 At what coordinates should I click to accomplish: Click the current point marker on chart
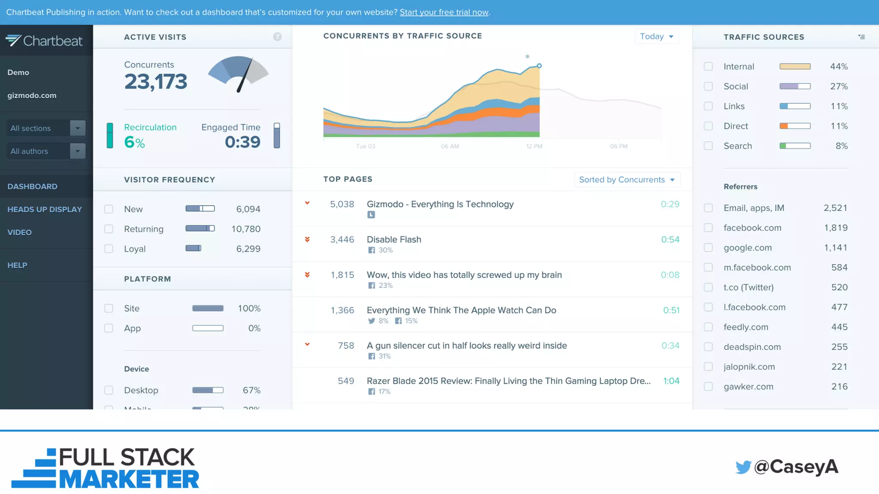click(x=539, y=66)
